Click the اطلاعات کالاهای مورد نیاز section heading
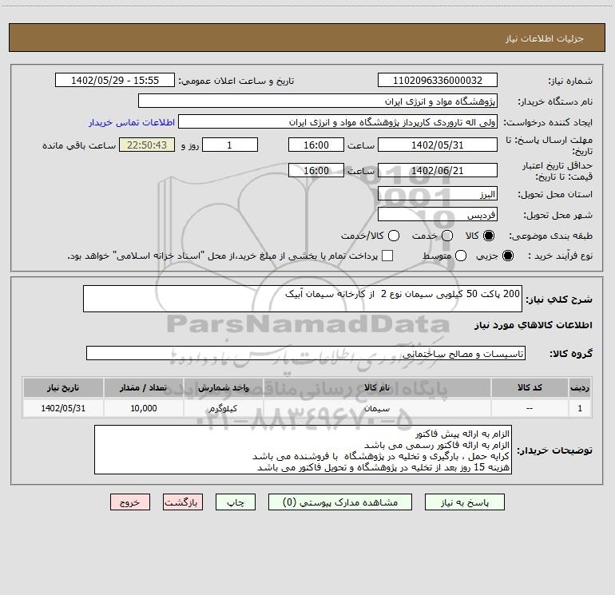Image resolution: width=615 pixels, height=595 pixels. pos(534,325)
